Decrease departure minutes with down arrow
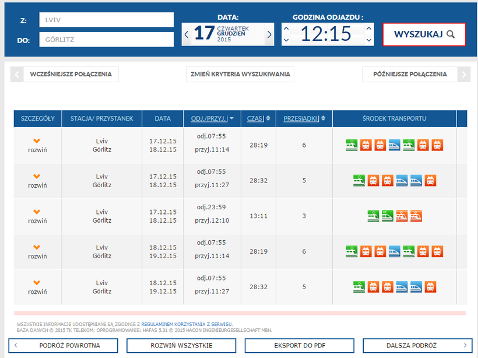 pyautogui.click(x=368, y=40)
